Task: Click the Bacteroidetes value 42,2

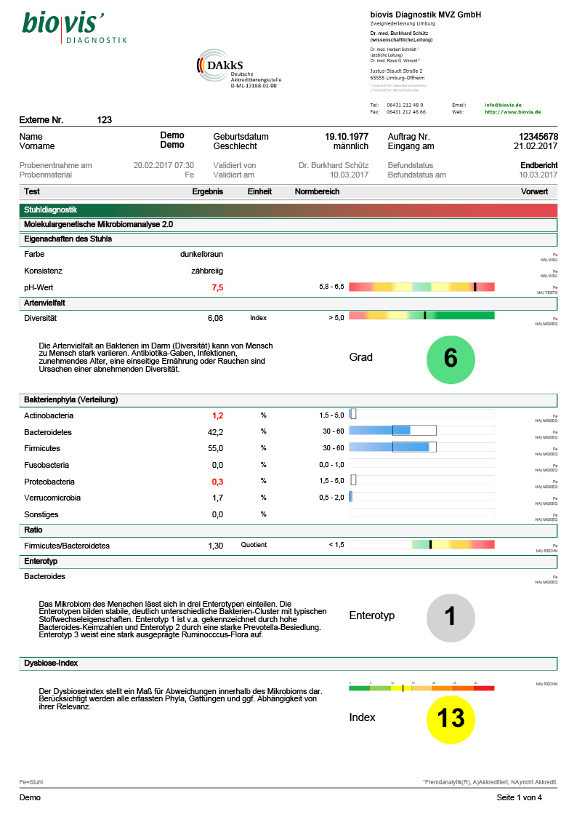Action: pos(215,432)
